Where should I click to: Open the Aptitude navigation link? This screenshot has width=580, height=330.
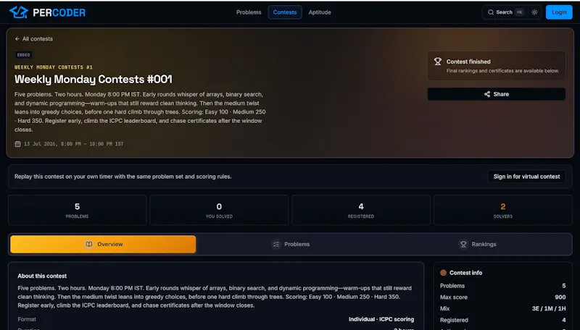point(320,12)
